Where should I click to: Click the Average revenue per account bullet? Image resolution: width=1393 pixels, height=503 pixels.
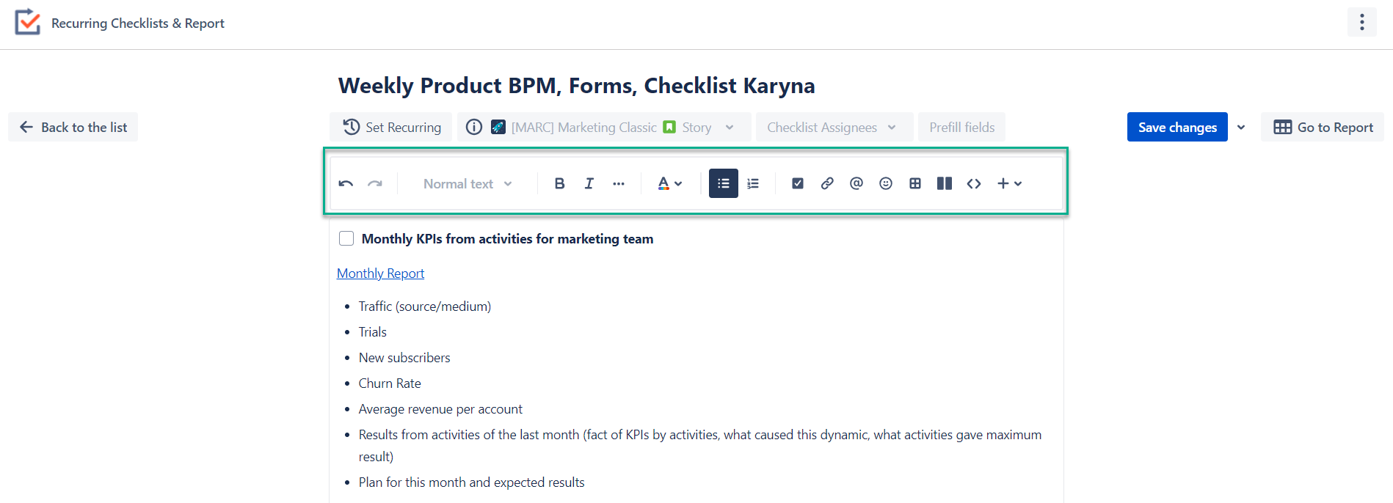[440, 409]
